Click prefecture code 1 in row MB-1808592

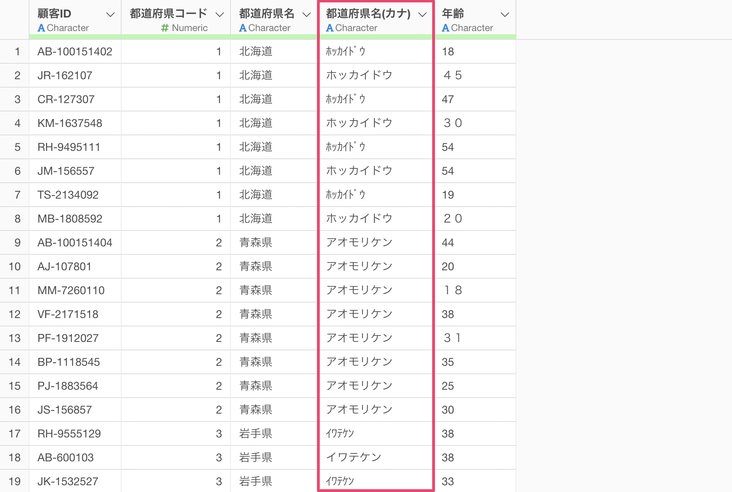point(219,219)
